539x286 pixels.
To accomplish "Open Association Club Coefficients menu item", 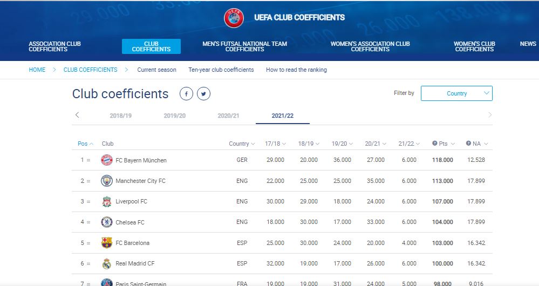I will tap(54, 46).
